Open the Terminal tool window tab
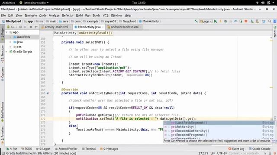 [89, 149]
